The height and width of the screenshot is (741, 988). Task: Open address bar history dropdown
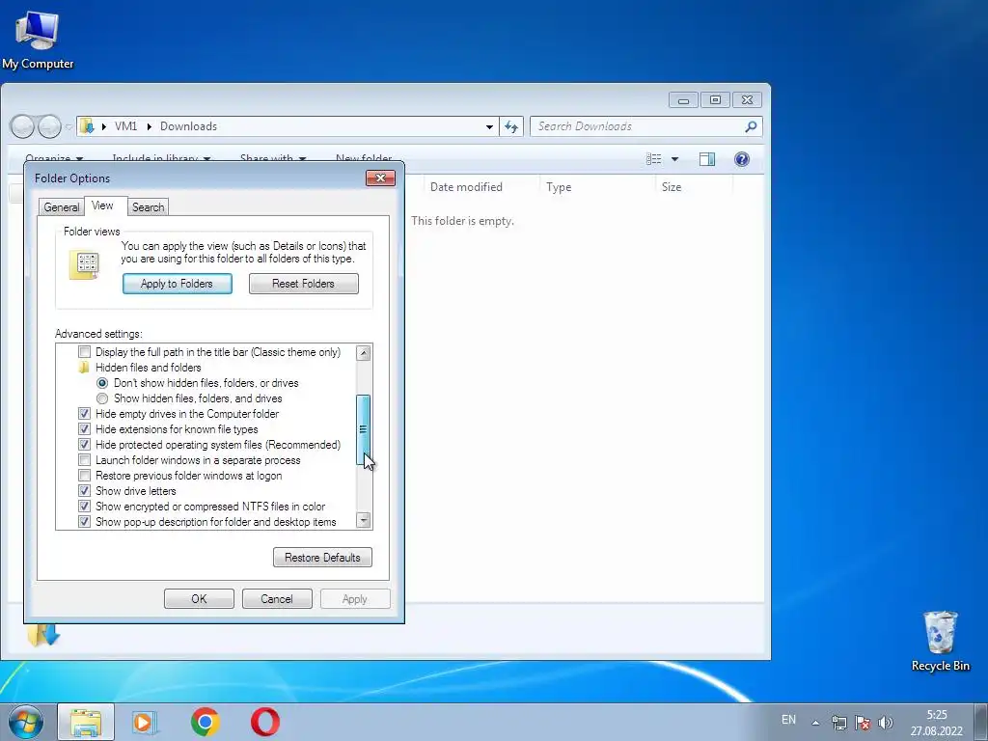tap(489, 126)
